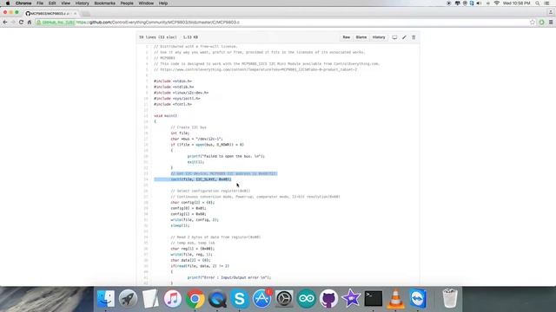Open Skype from the dock
The image size is (556, 312).
pyautogui.click(x=240, y=298)
